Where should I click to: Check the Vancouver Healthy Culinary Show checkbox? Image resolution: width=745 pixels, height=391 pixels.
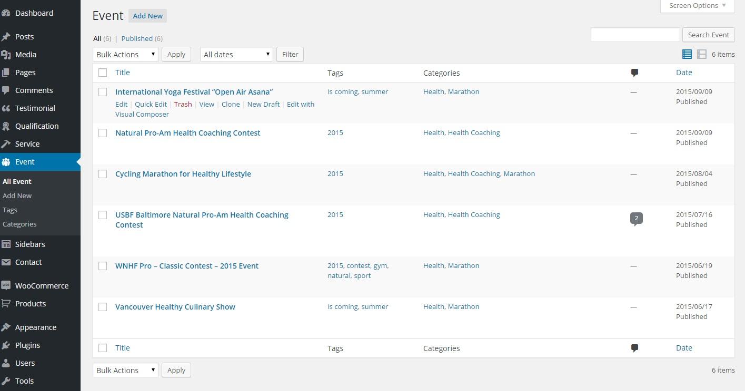103,307
